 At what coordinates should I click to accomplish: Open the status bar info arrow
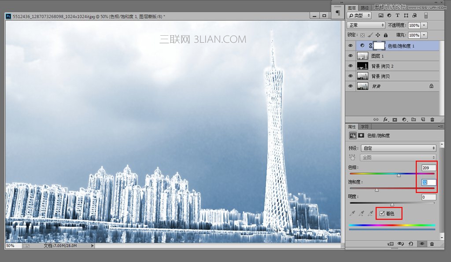[92, 246]
